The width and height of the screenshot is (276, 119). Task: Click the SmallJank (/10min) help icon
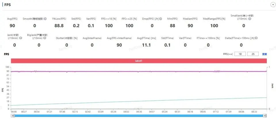250,19
